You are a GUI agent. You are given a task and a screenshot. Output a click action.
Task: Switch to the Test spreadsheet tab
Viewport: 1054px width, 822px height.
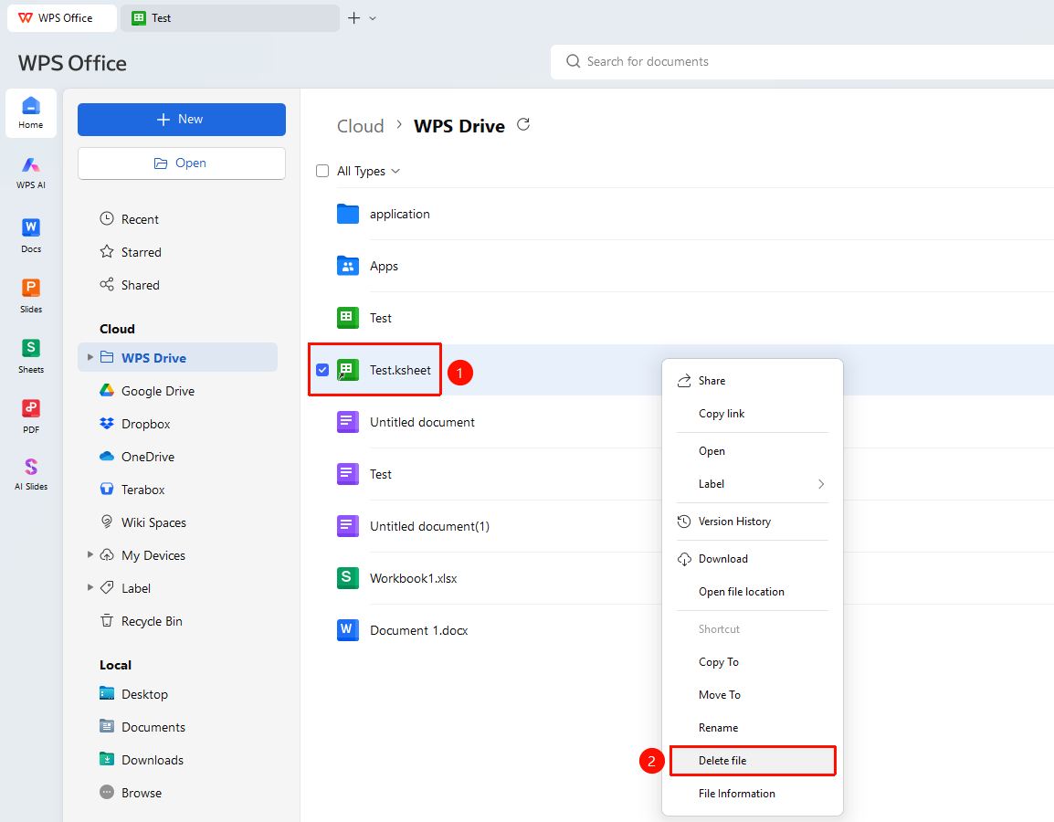230,18
